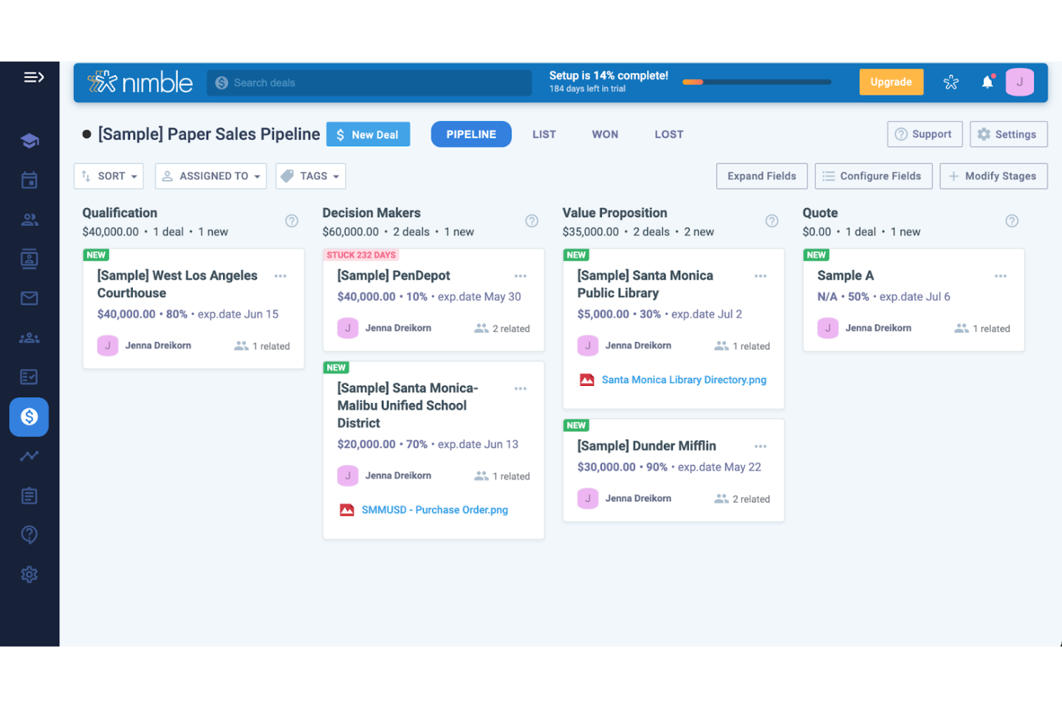The image size is (1062, 708).
Task: Click the New Deal button
Action: click(368, 135)
